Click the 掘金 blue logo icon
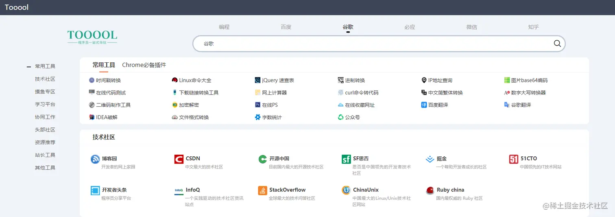Screen dimensions: 615x217 coord(430,159)
